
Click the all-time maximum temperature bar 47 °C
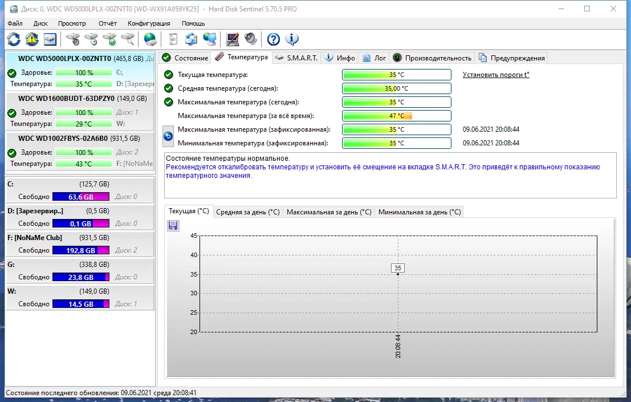coord(396,116)
